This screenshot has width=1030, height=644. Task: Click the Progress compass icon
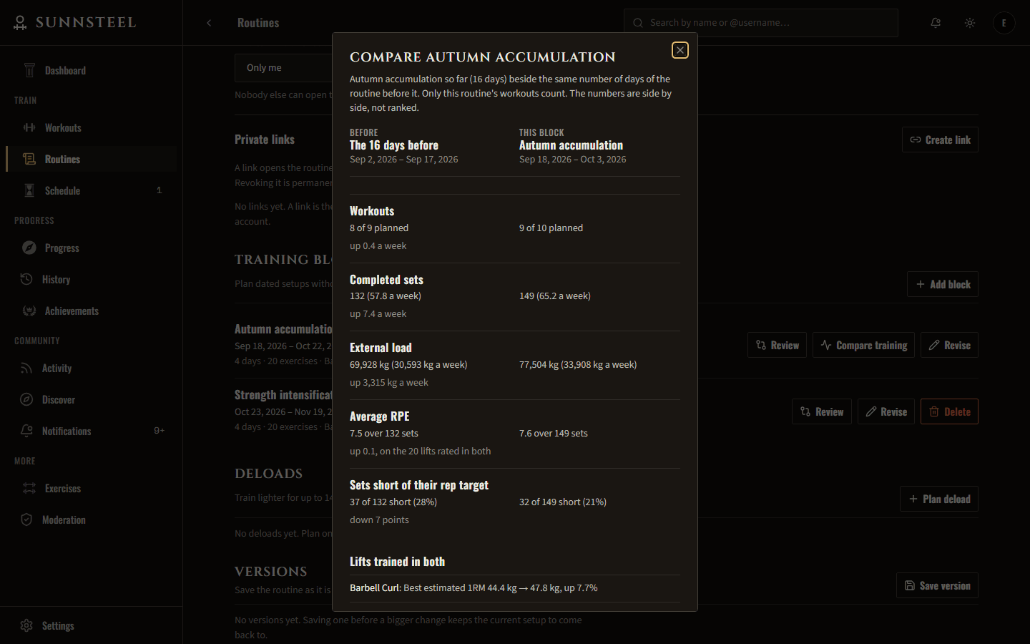tap(29, 248)
